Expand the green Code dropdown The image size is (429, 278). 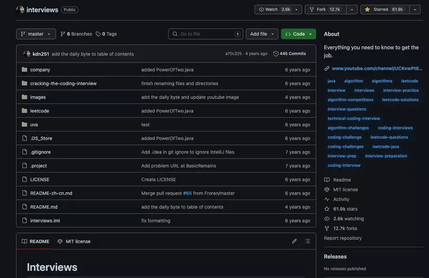[x=298, y=34]
